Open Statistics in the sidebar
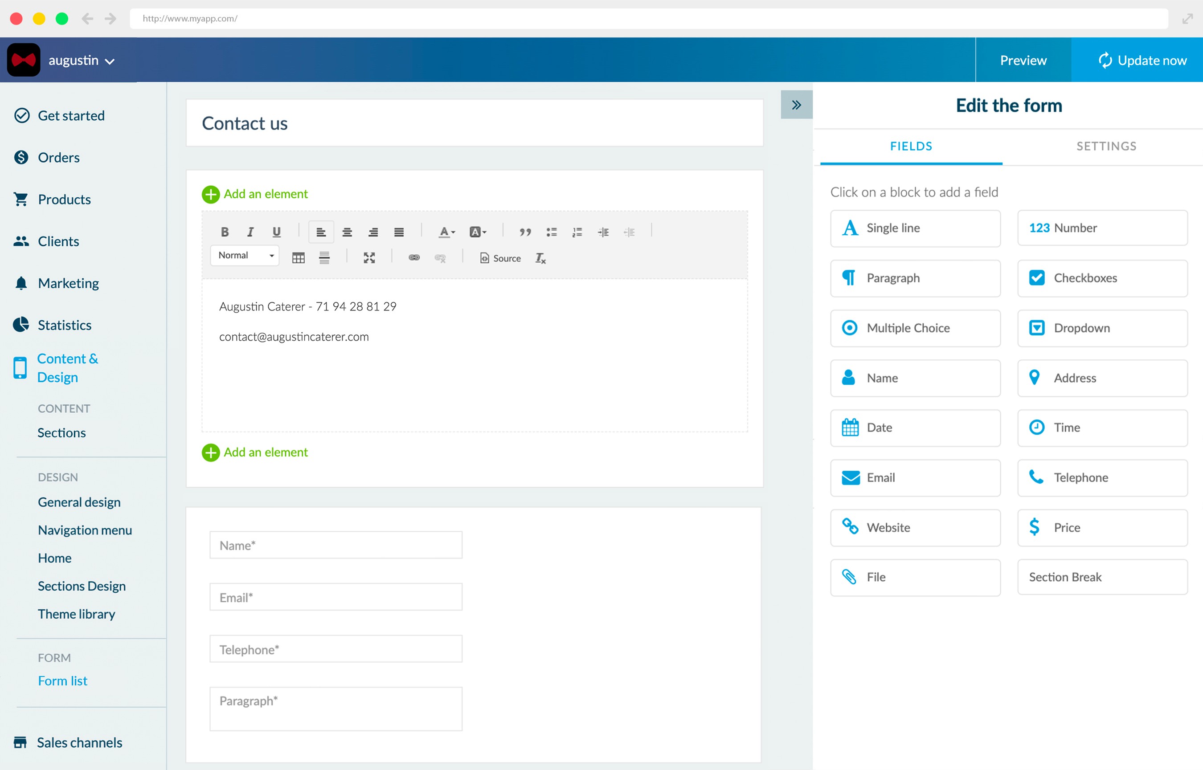Screen dimensions: 1203x770 (65, 325)
